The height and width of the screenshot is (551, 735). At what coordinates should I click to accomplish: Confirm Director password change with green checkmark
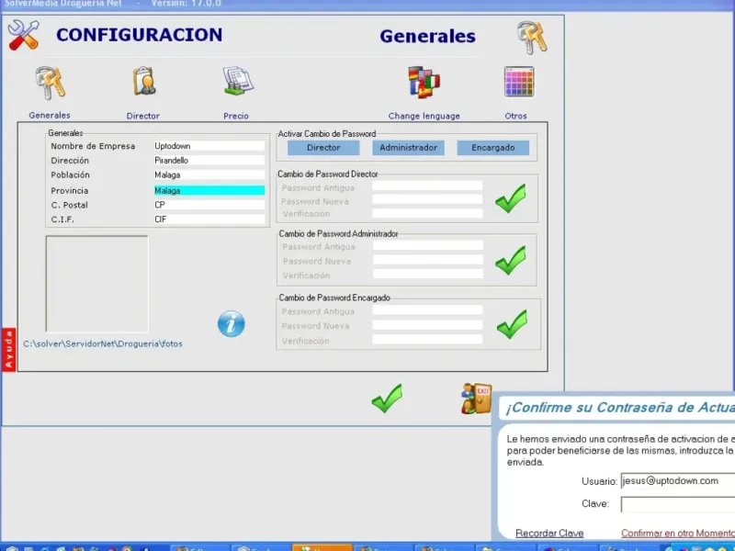[511, 198]
